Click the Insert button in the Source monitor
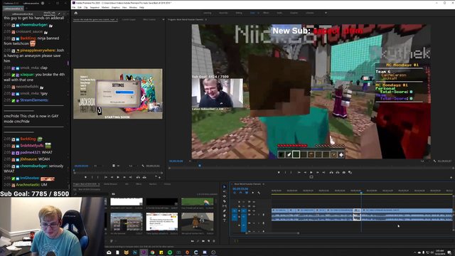The height and width of the screenshot is (256, 455). (x=138, y=177)
